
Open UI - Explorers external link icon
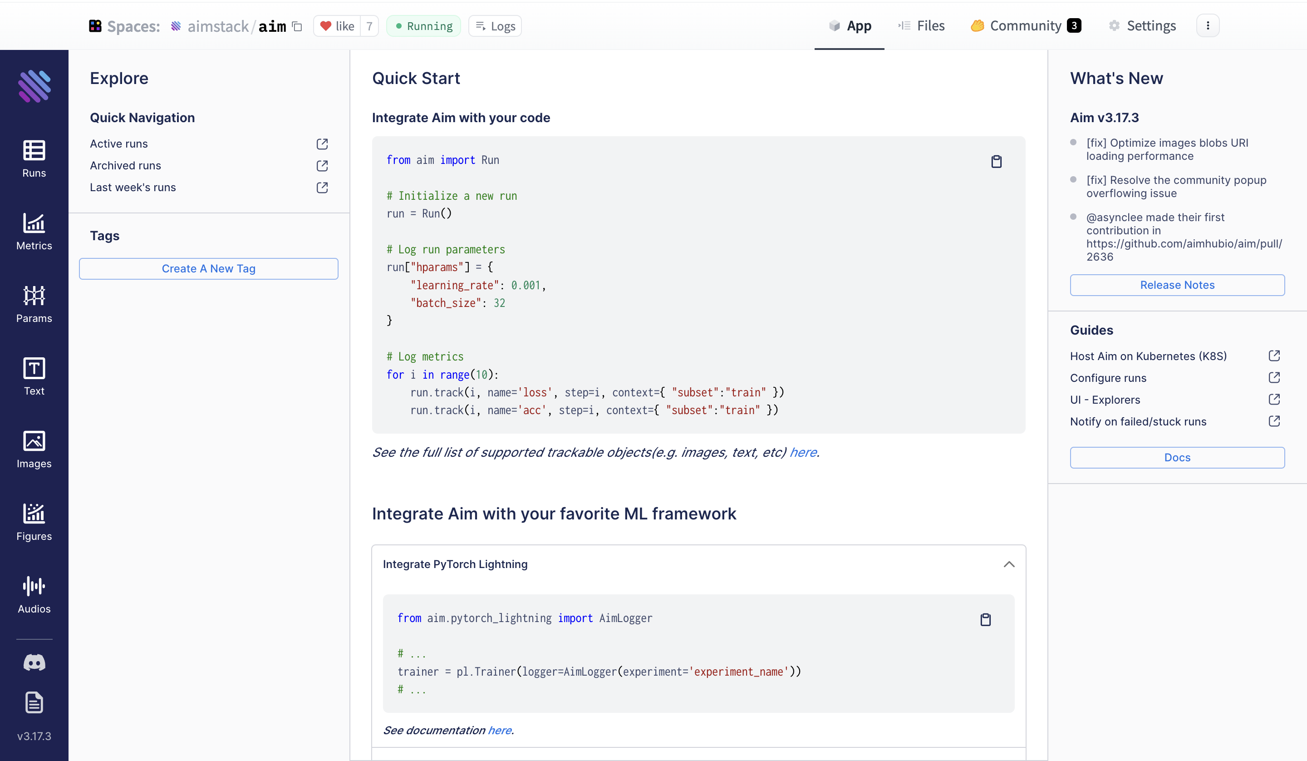click(x=1274, y=399)
